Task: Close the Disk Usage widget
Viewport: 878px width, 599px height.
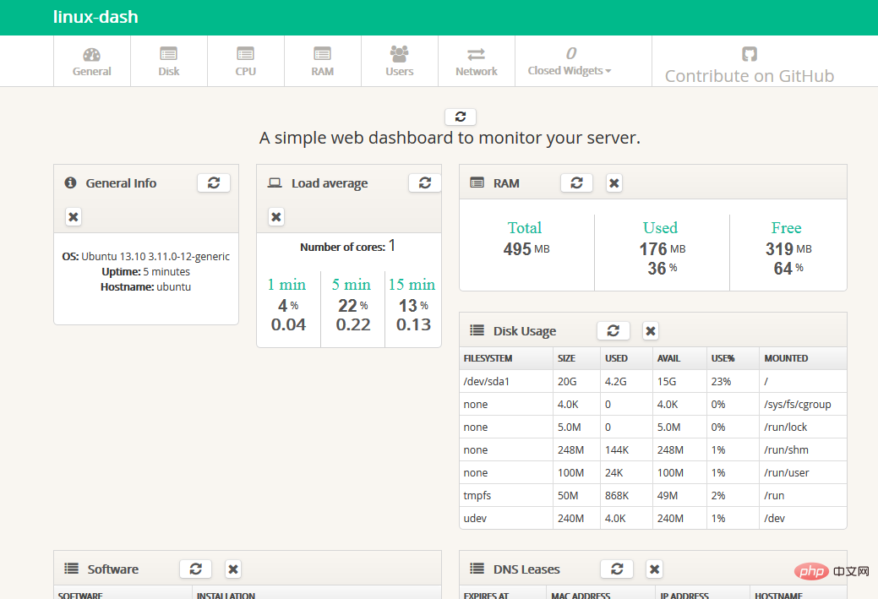Action: click(651, 331)
